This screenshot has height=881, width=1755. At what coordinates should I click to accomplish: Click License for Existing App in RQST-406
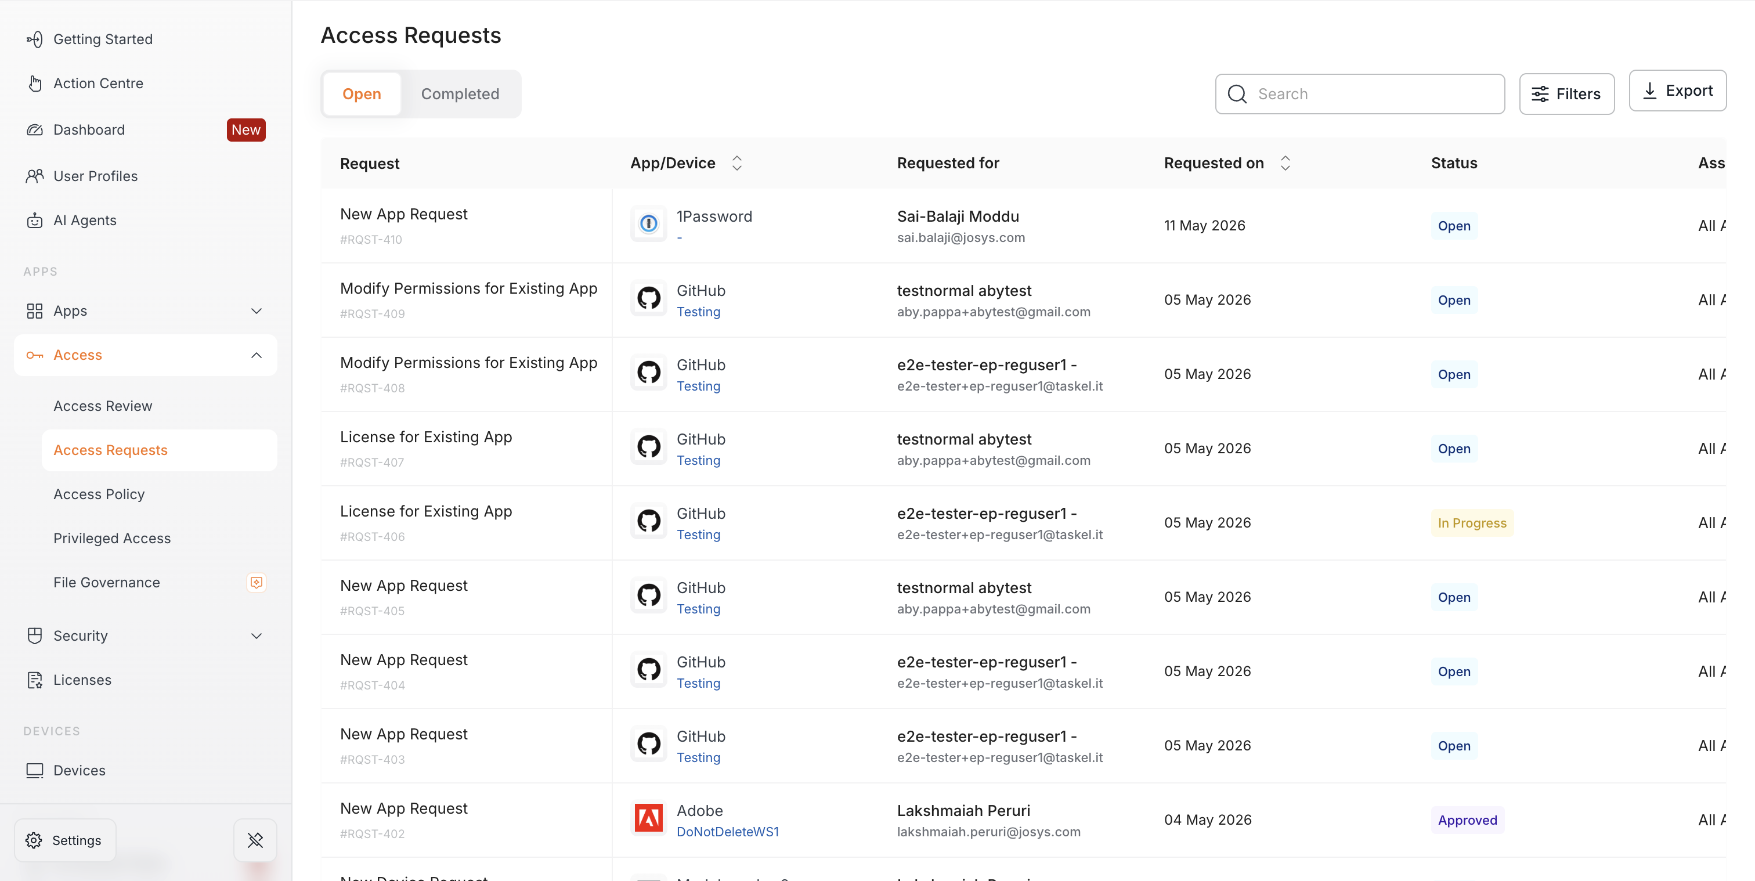[426, 511]
